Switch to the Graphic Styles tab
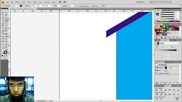 tap(170, 62)
